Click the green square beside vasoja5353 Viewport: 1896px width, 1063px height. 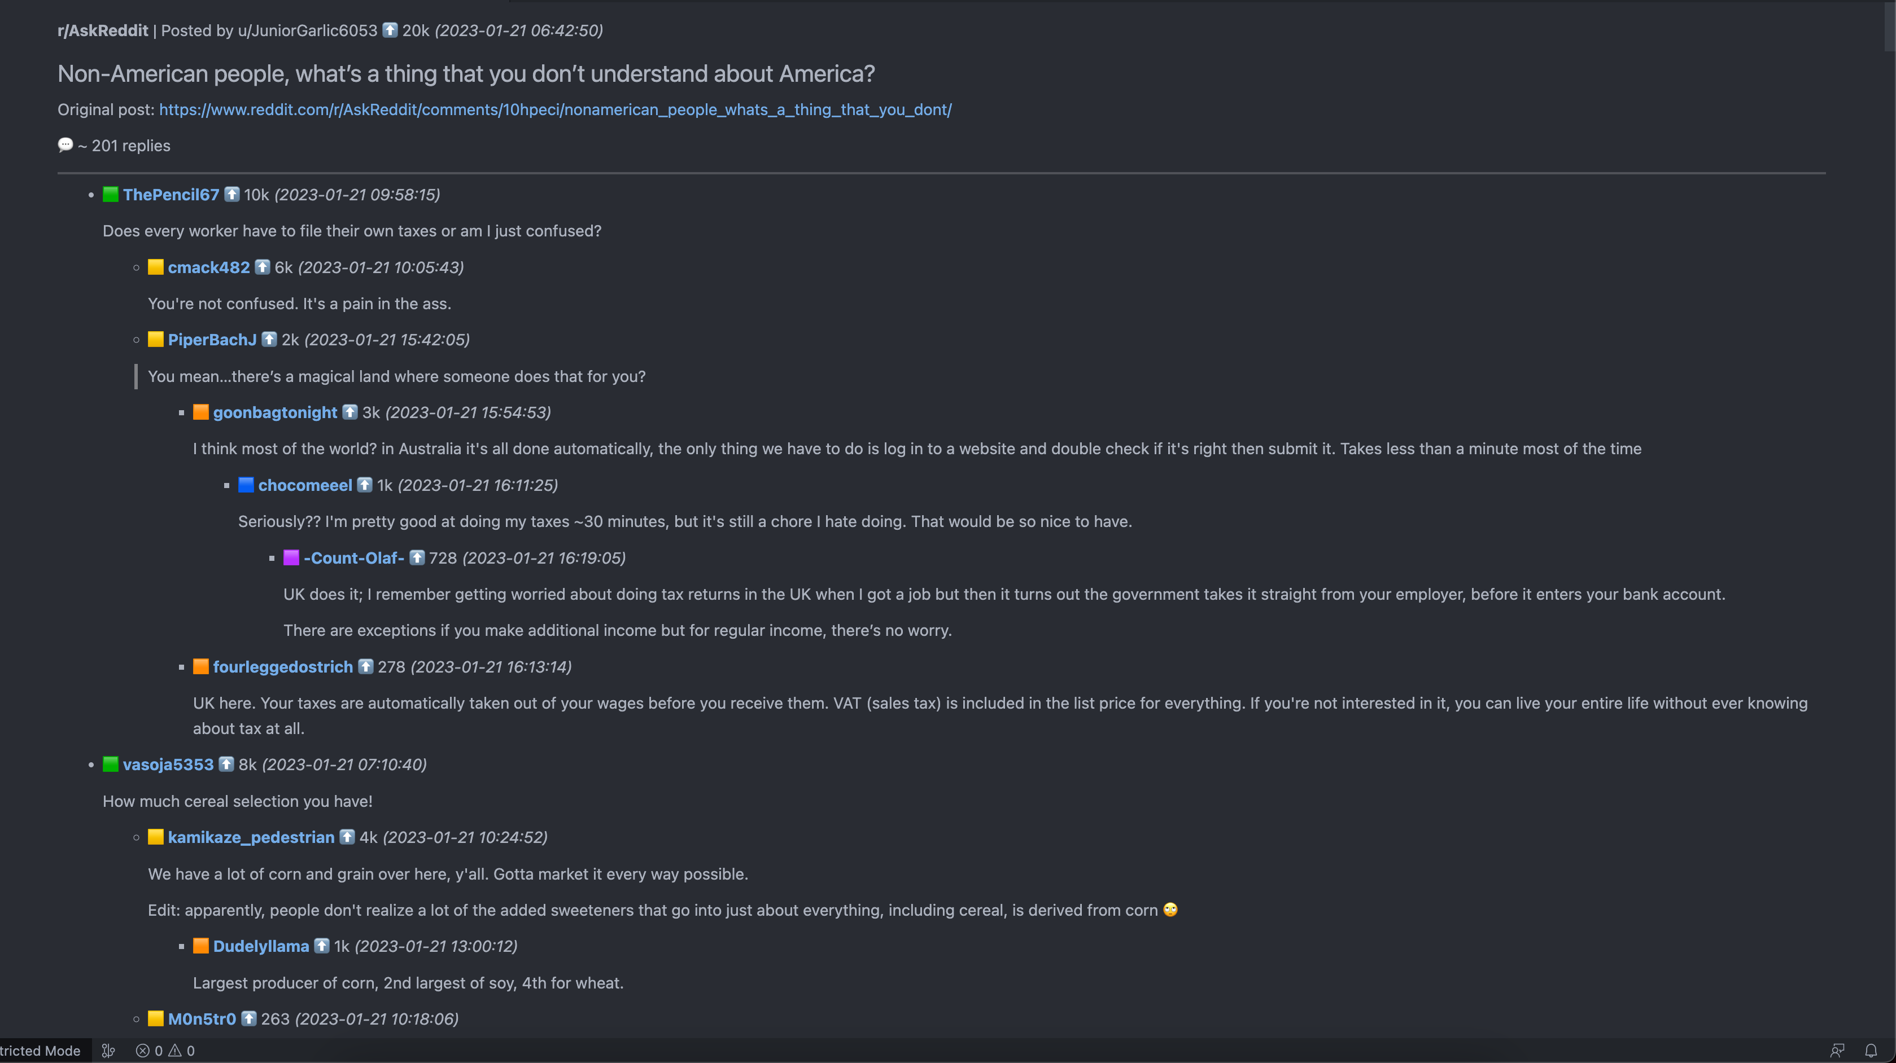pos(111,765)
